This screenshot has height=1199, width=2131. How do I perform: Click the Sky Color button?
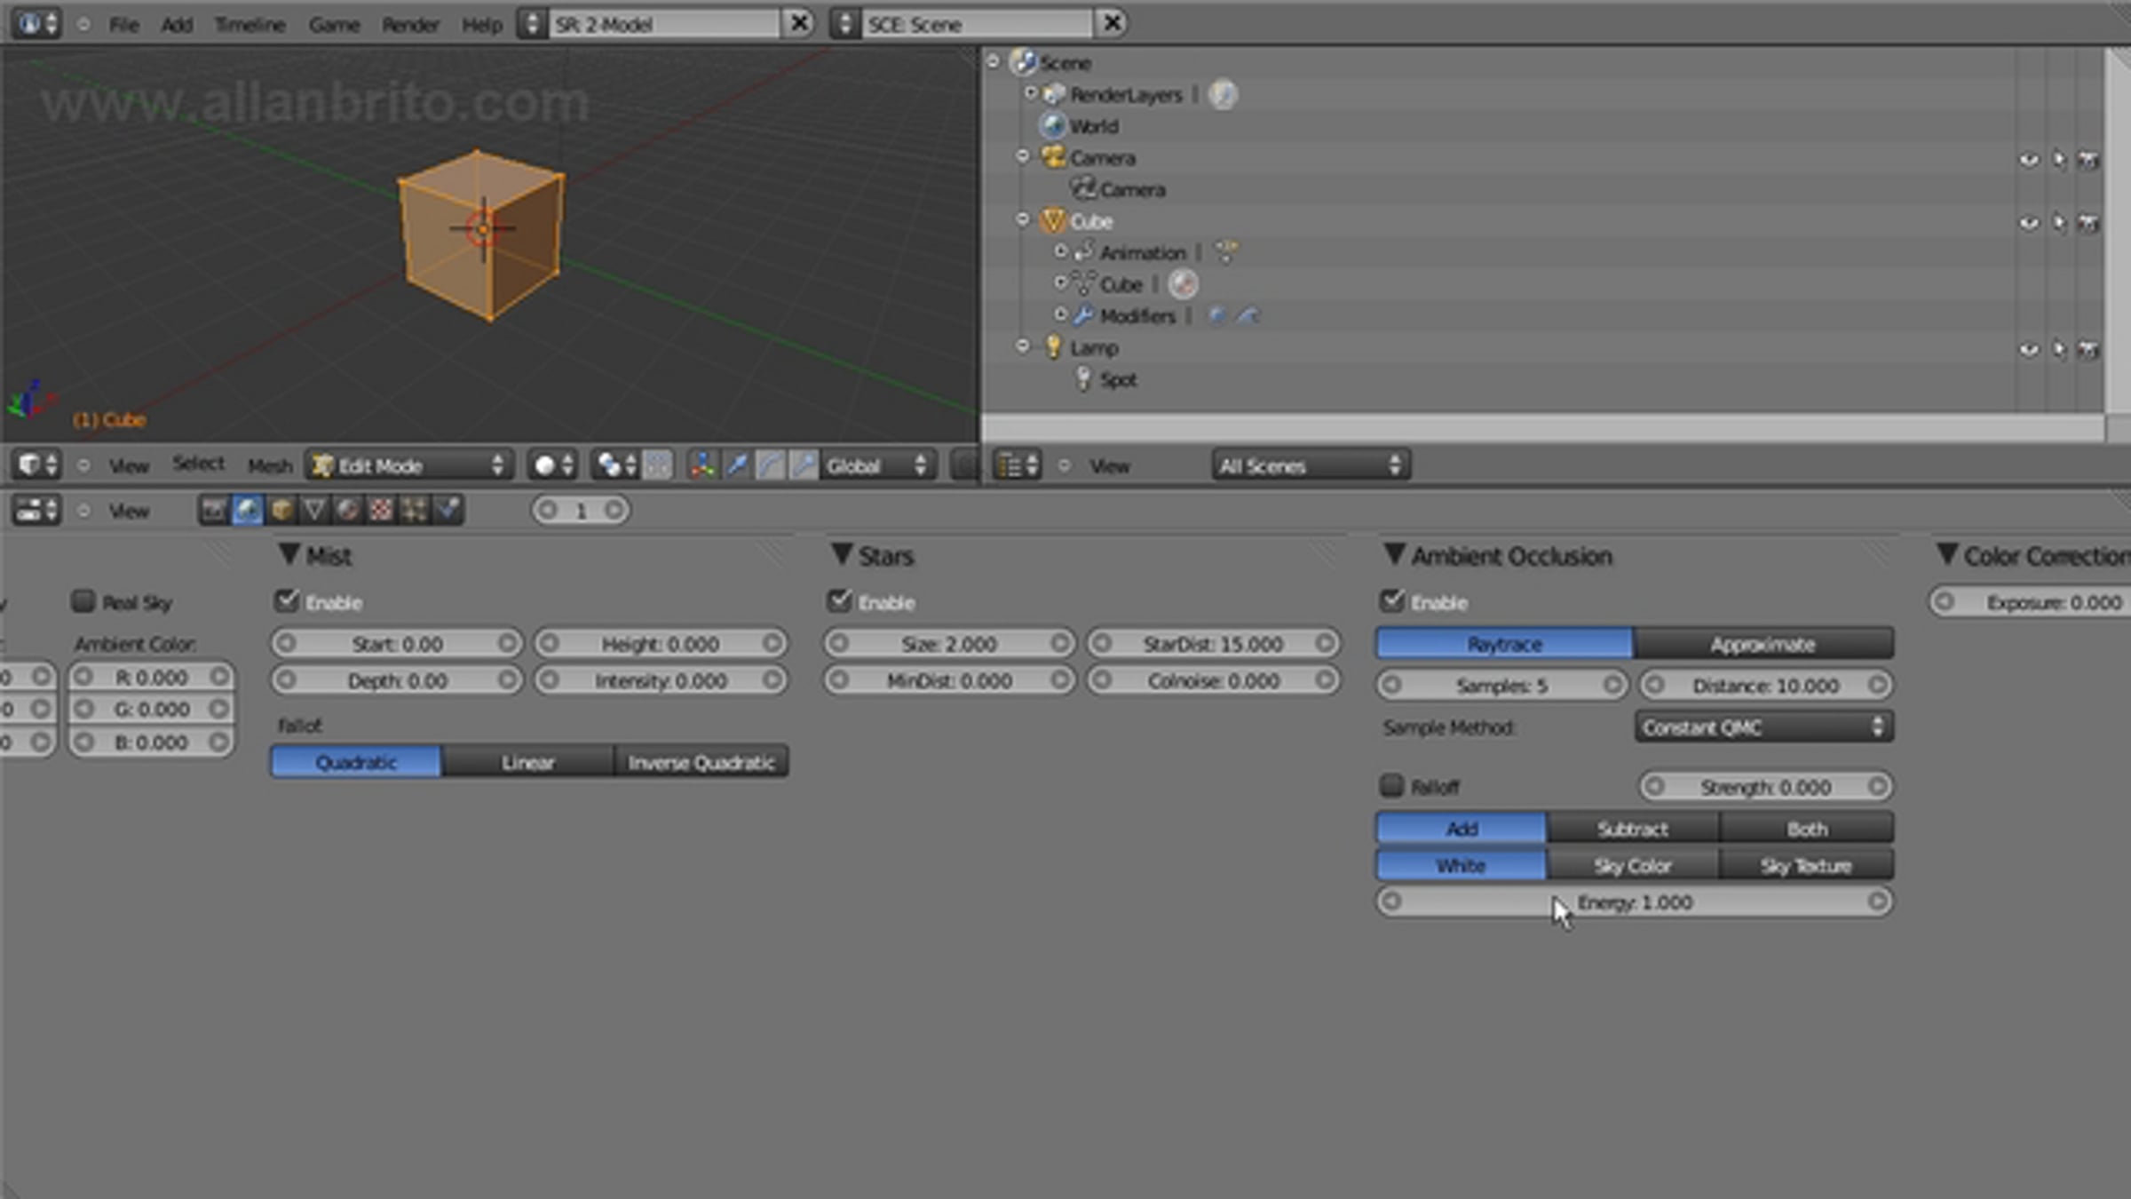coord(1633,865)
